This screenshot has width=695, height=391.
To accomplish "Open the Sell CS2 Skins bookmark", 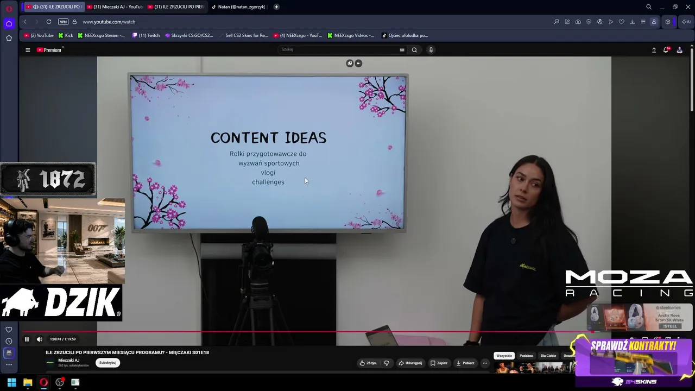I will point(243,35).
